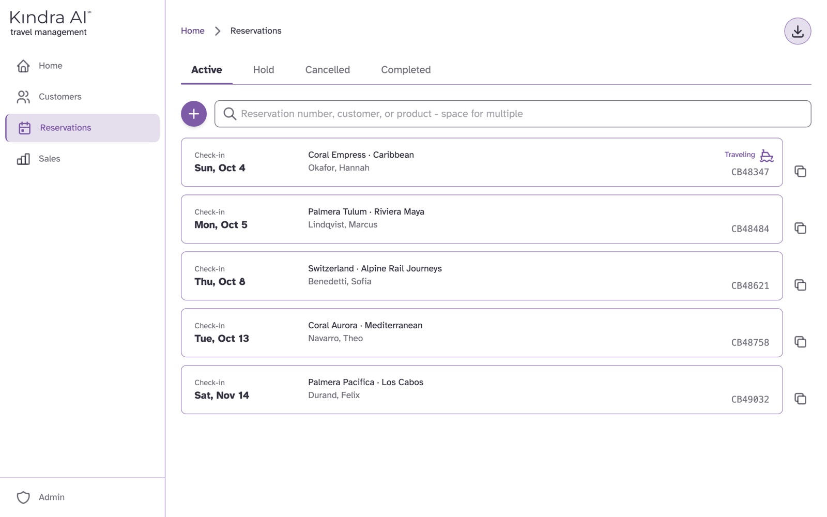Click the search magnifier icon
Screen dimensions: 827x517
pyautogui.click(x=230, y=114)
